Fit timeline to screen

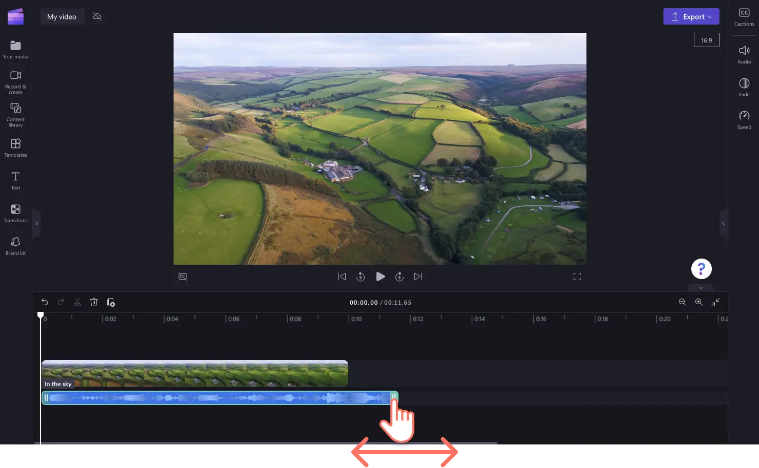pos(715,302)
